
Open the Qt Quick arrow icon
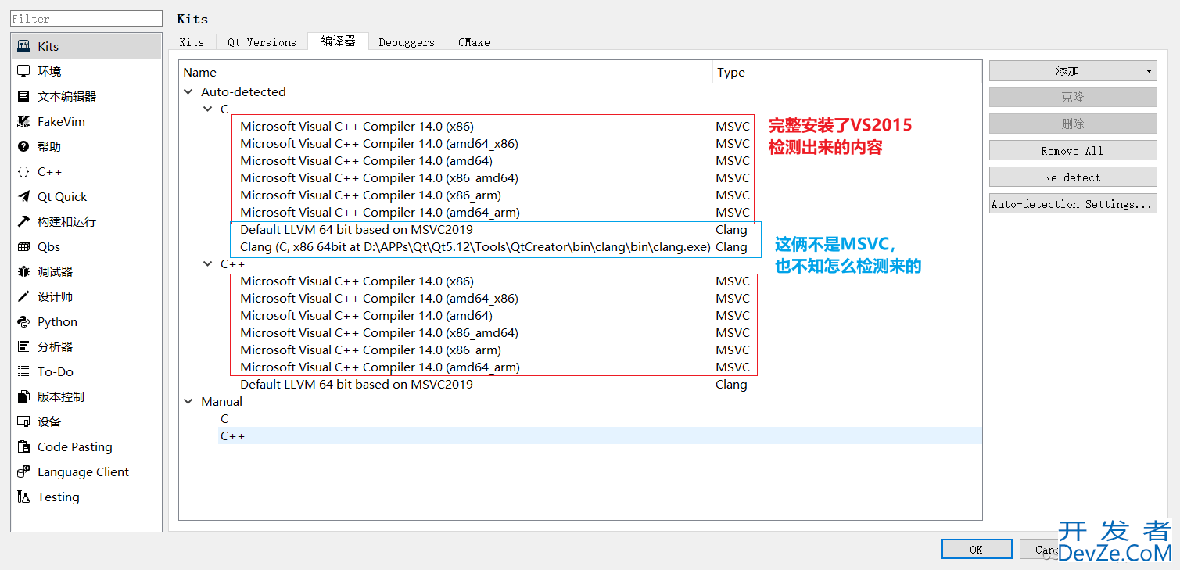coord(23,197)
